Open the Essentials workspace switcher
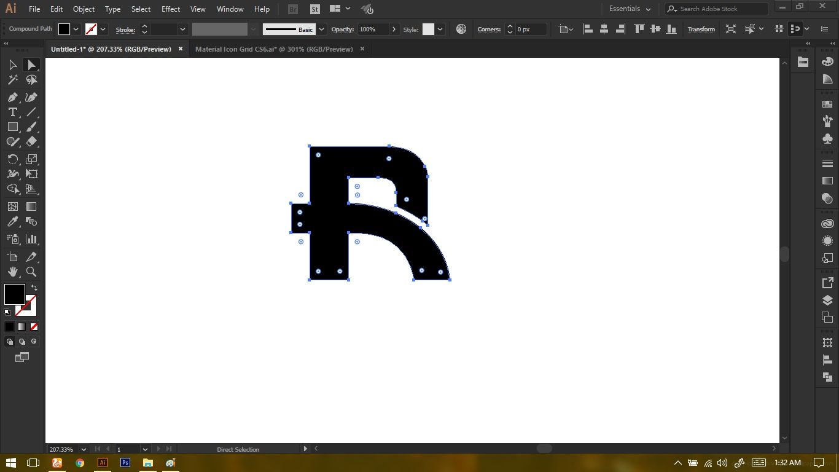This screenshot has width=839, height=472. tap(630, 9)
